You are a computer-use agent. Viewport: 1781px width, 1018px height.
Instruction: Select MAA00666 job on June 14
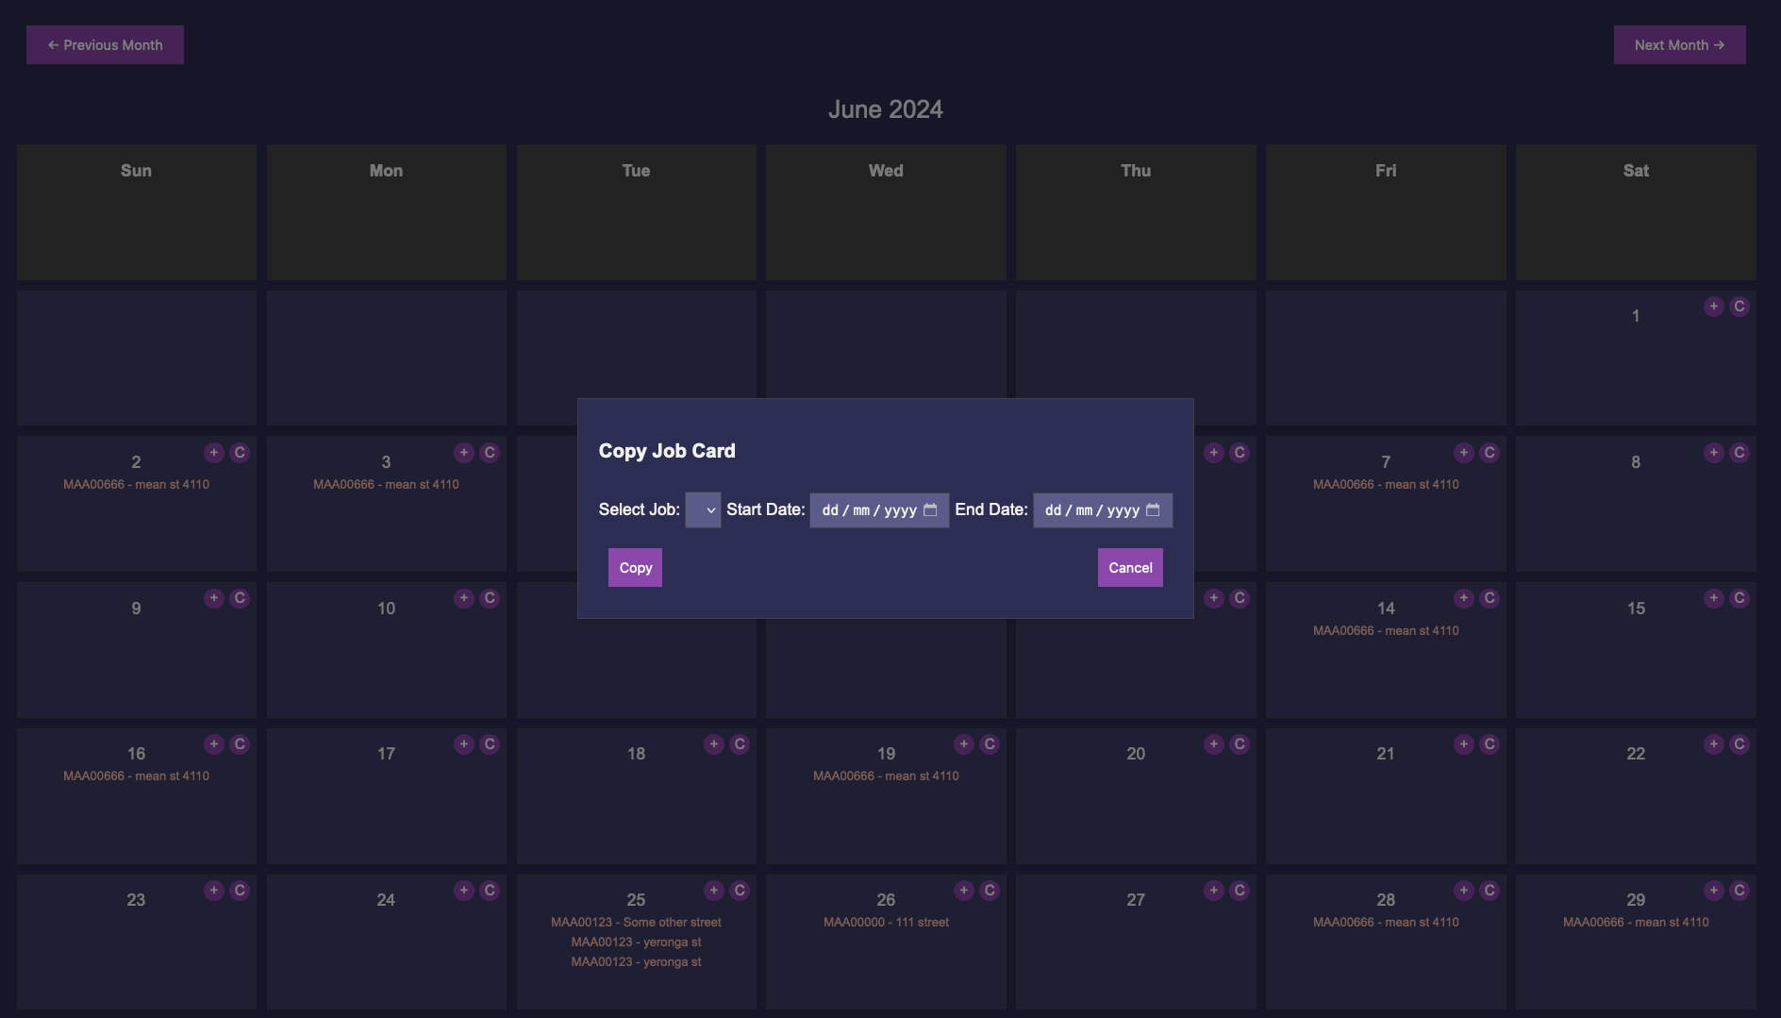[1386, 631]
